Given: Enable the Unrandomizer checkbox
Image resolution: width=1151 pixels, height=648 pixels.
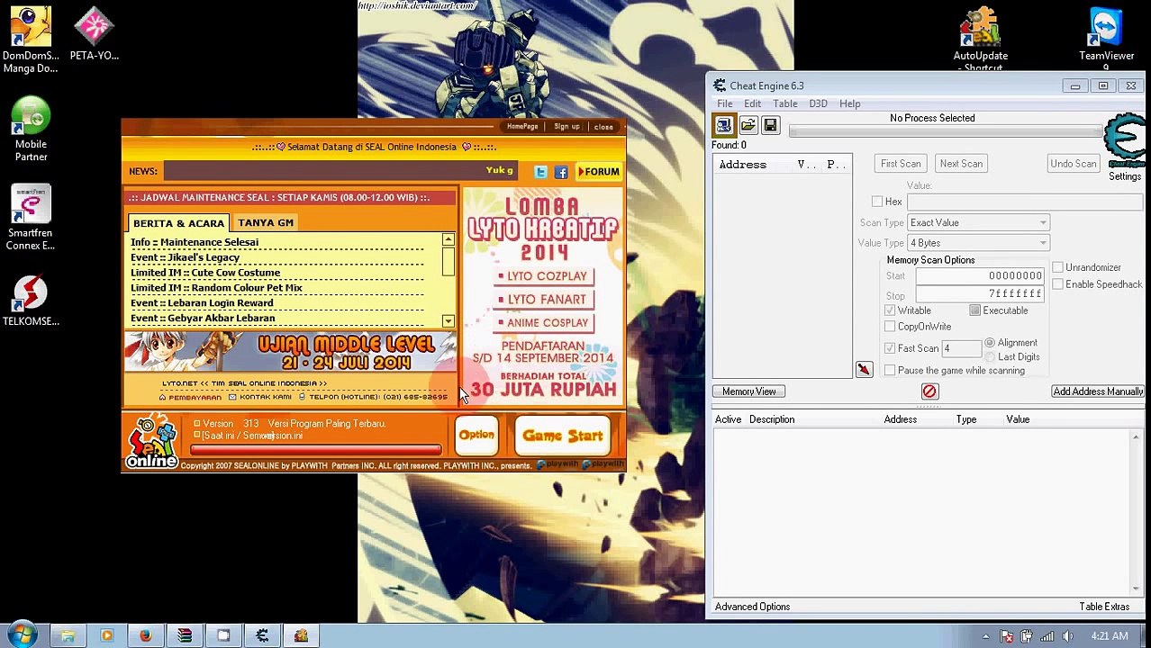Looking at the screenshot, I should point(1057,267).
